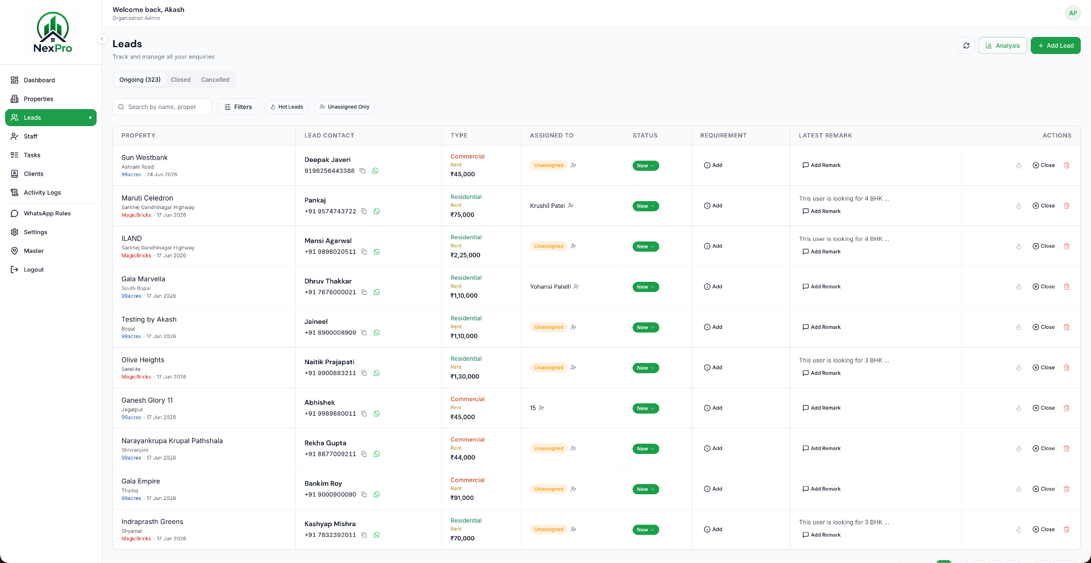Mark Ganesh Glory 11 lead as hot
This screenshot has width=1091, height=563.
pyautogui.click(x=1019, y=408)
